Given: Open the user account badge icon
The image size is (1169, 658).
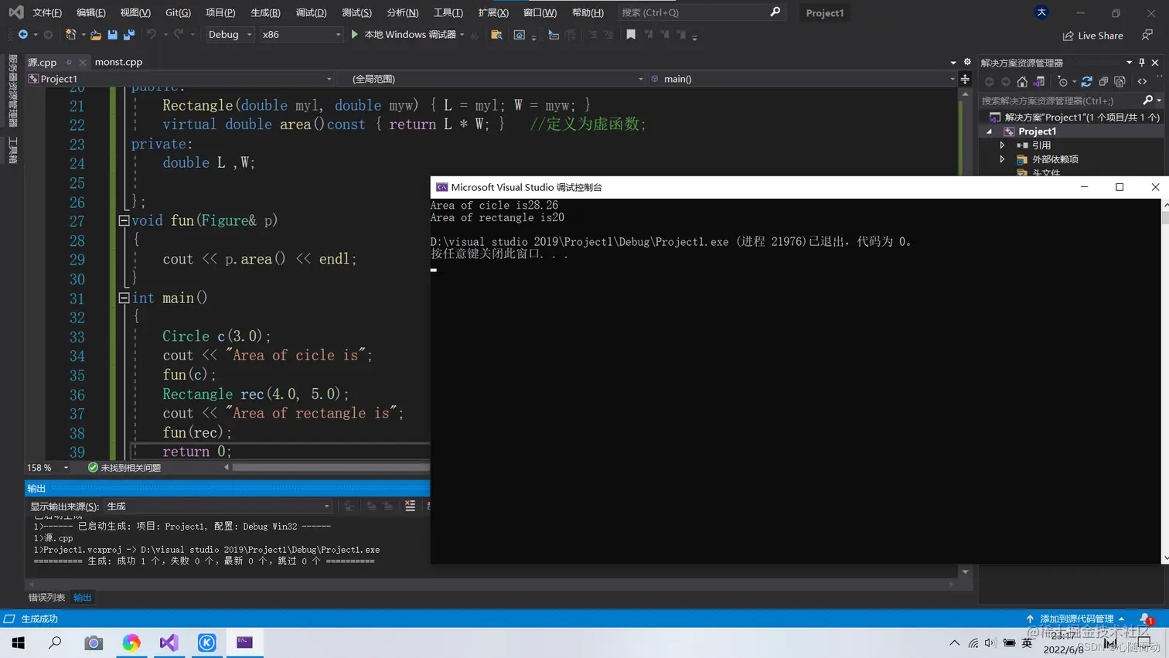Looking at the screenshot, I should [x=1041, y=12].
